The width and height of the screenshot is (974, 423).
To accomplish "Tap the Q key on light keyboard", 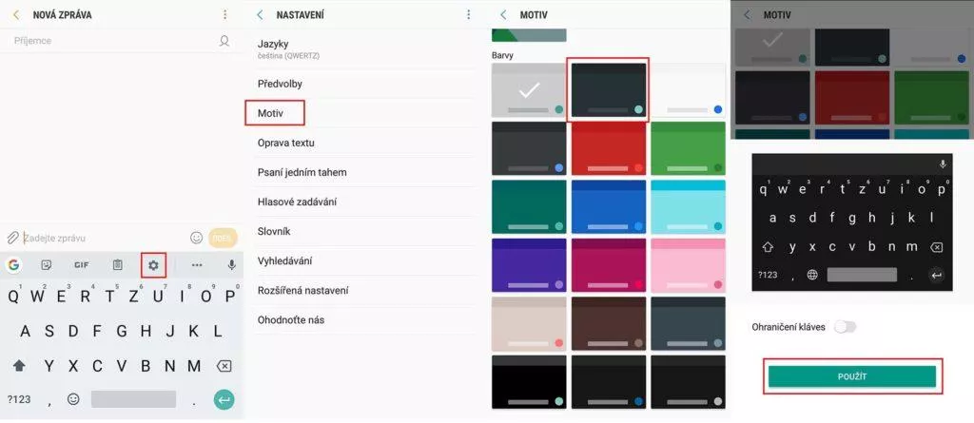I will [13, 297].
